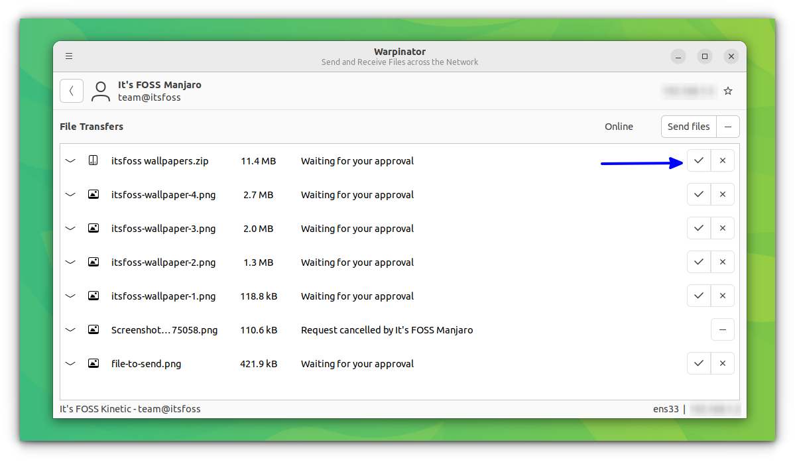Screen dimensions: 795x462
Task: Dismiss the cancelled Screenshot transfer
Action: (722, 329)
